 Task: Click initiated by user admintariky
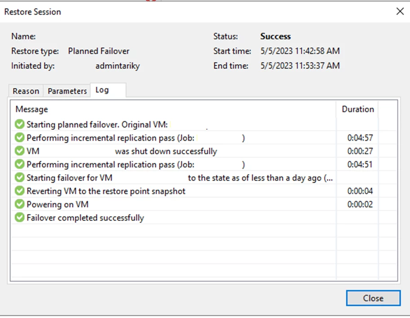coord(117,66)
